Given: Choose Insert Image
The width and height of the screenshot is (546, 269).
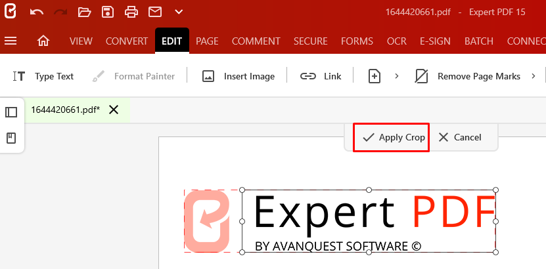Looking at the screenshot, I should 239,76.
